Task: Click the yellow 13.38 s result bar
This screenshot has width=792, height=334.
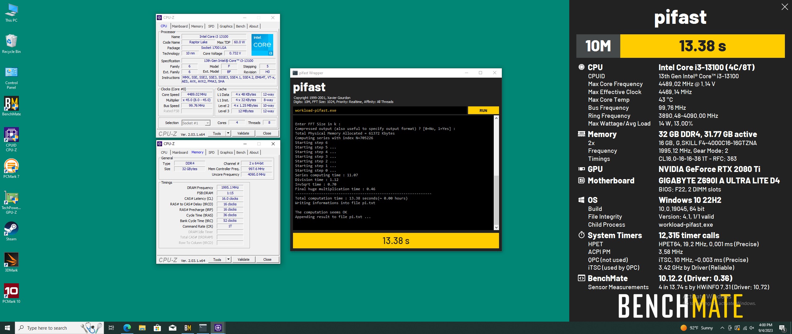Action: (x=396, y=241)
